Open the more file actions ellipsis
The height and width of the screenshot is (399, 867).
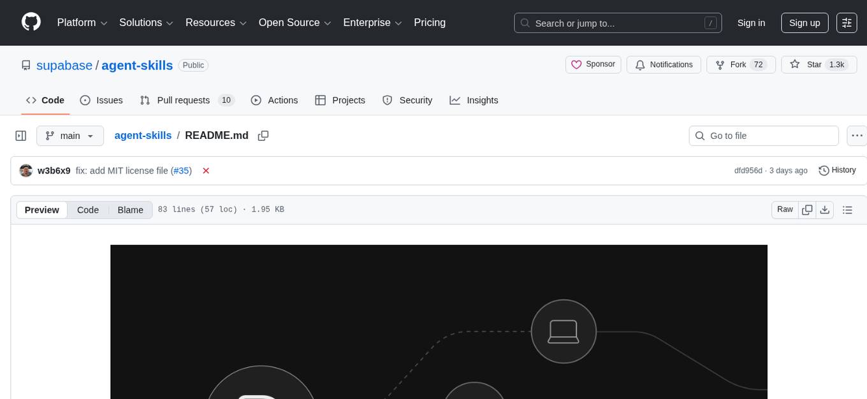pos(857,136)
